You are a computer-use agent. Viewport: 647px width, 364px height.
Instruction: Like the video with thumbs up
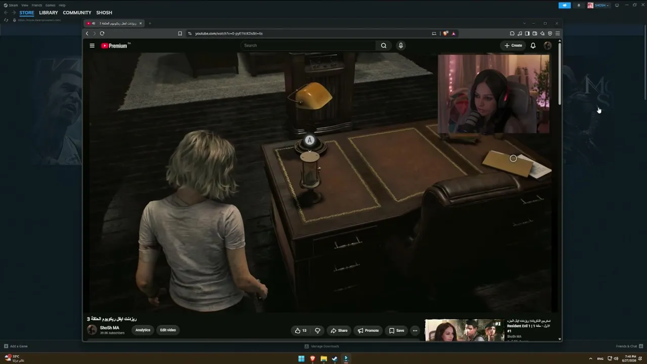[301, 331]
